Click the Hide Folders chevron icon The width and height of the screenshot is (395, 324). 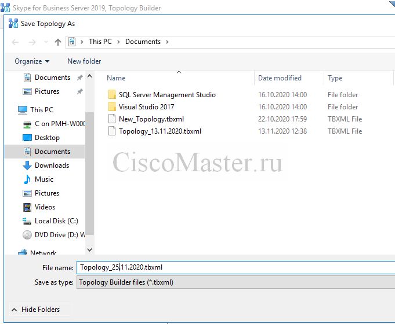(x=15, y=310)
